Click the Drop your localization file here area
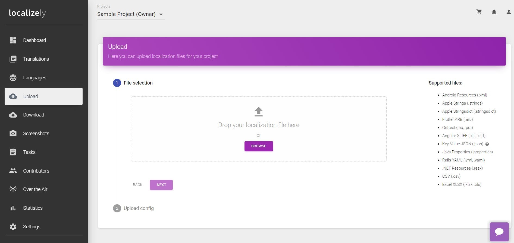The width and height of the screenshot is (514, 243). 259,129
